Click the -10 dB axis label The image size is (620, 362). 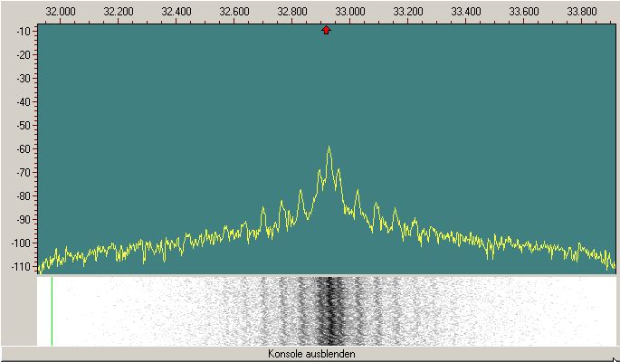pyautogui.click(x=24, y=32)
